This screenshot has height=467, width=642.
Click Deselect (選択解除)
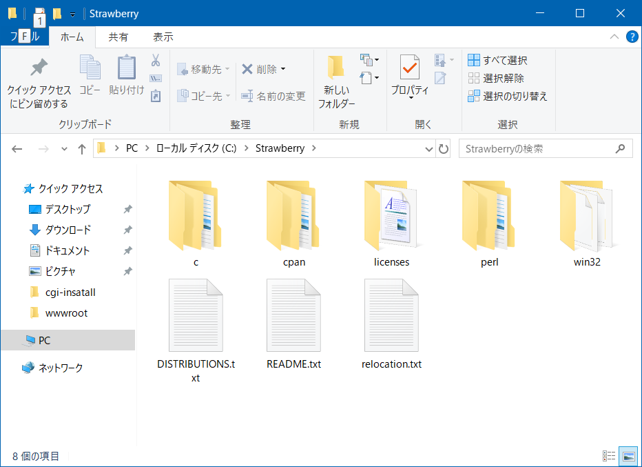coord(496,78)
